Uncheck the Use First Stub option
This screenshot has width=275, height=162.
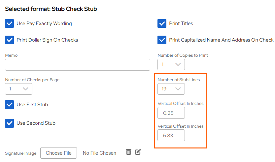10,105
